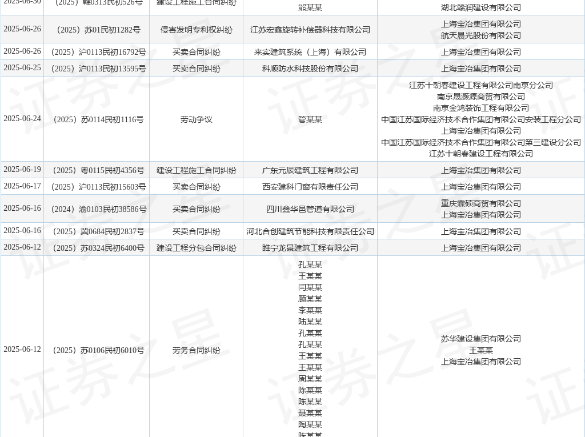Select case number (2025)沪0113民初15603号
Screen dimensions: 585x437
97,187
